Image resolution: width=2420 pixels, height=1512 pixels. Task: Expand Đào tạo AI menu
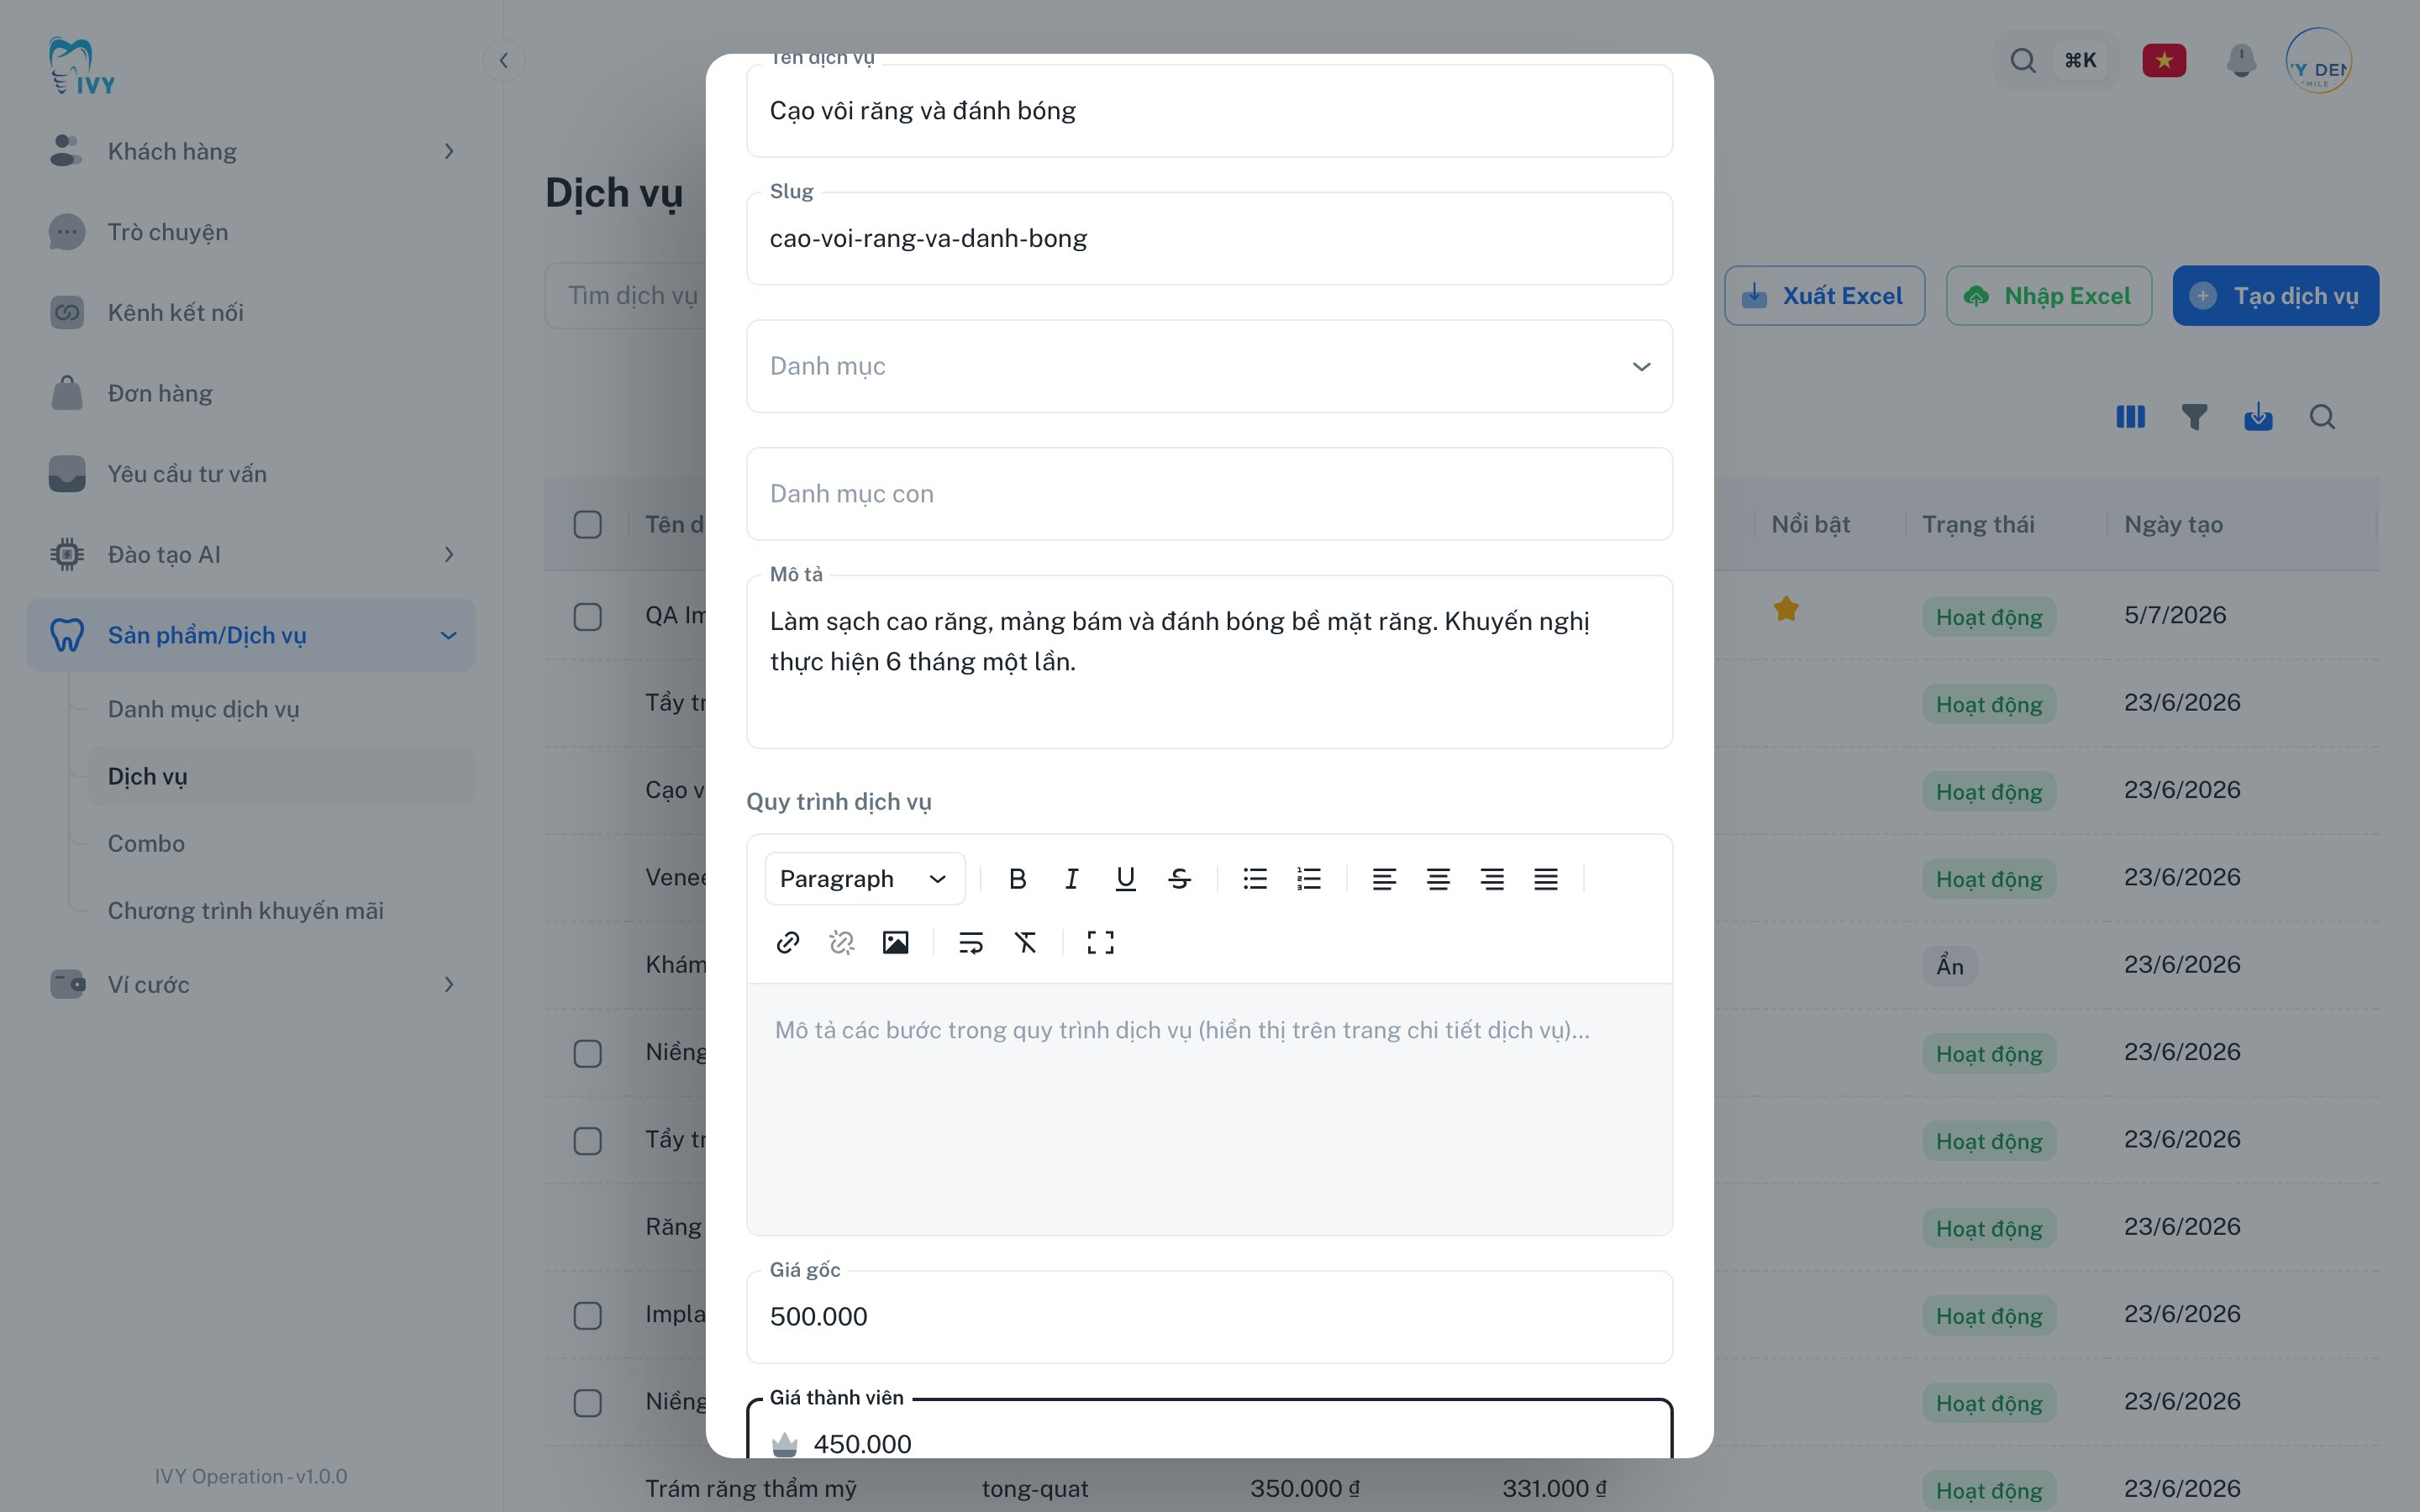(251, 554)
